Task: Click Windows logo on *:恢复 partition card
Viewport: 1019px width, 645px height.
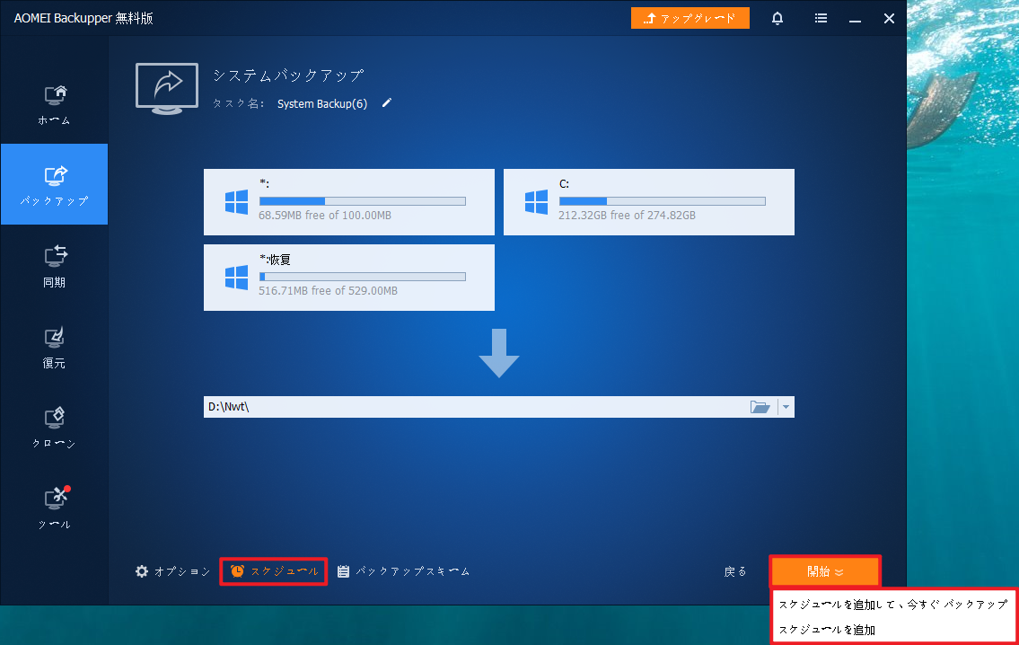Action: (x=236, y=278)
